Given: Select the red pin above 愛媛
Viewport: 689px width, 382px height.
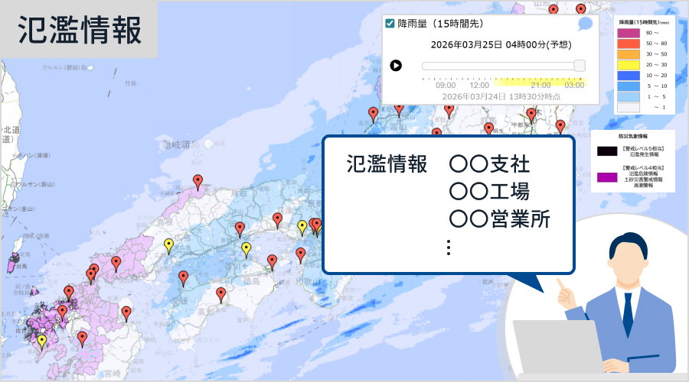Looking at the screenshot, I should point(183,278).
